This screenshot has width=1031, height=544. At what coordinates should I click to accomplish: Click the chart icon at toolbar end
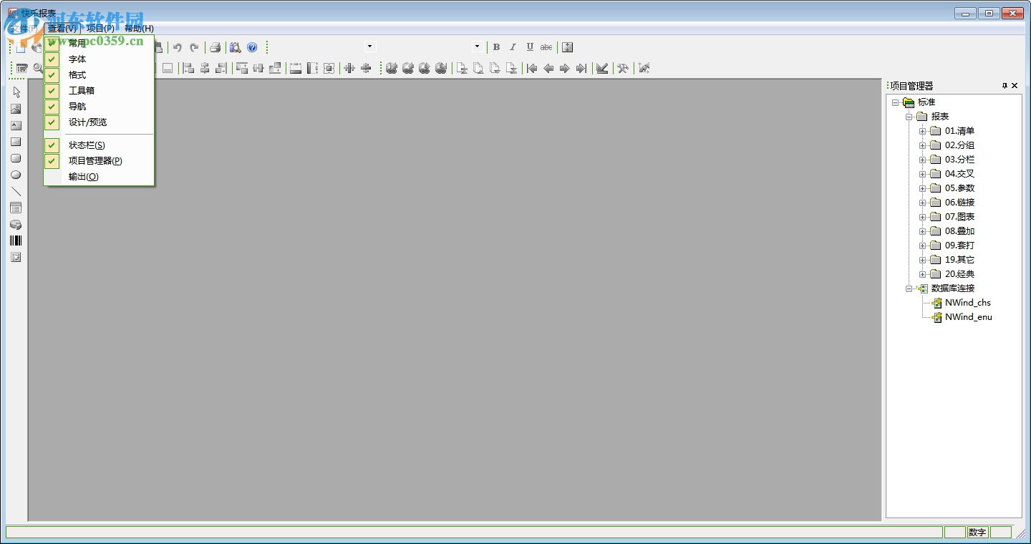coord(644,68)
